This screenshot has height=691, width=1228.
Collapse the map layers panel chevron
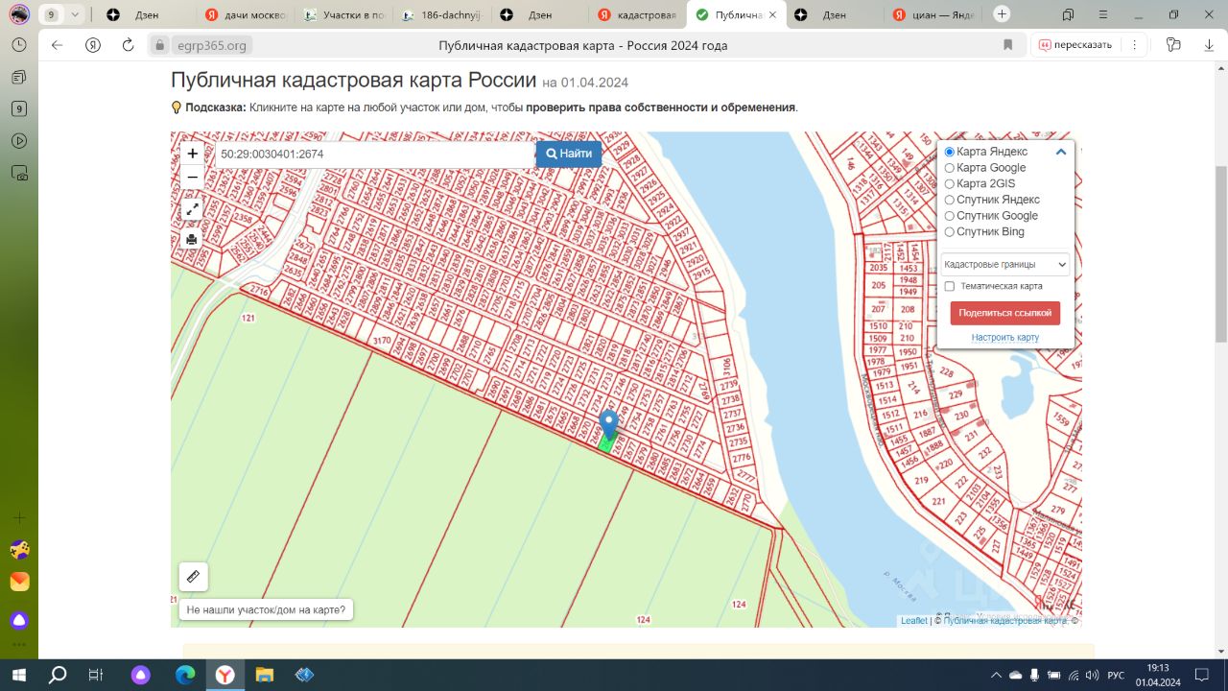(1061, 152)
